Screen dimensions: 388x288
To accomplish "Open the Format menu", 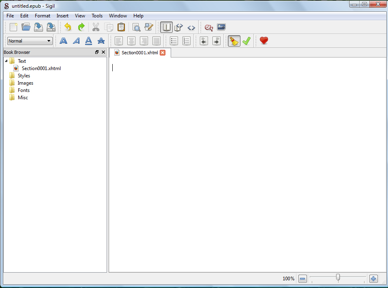I will (x=43, y=15).
